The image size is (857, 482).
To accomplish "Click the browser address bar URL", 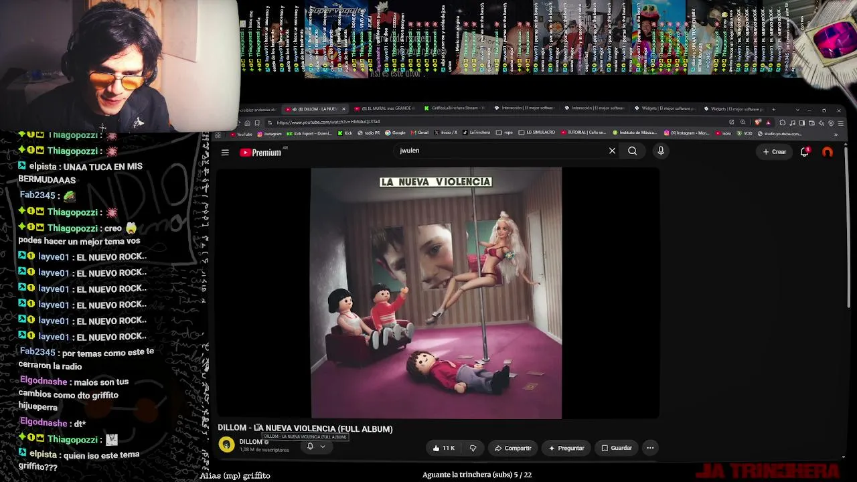I will (x=328, y=122).
